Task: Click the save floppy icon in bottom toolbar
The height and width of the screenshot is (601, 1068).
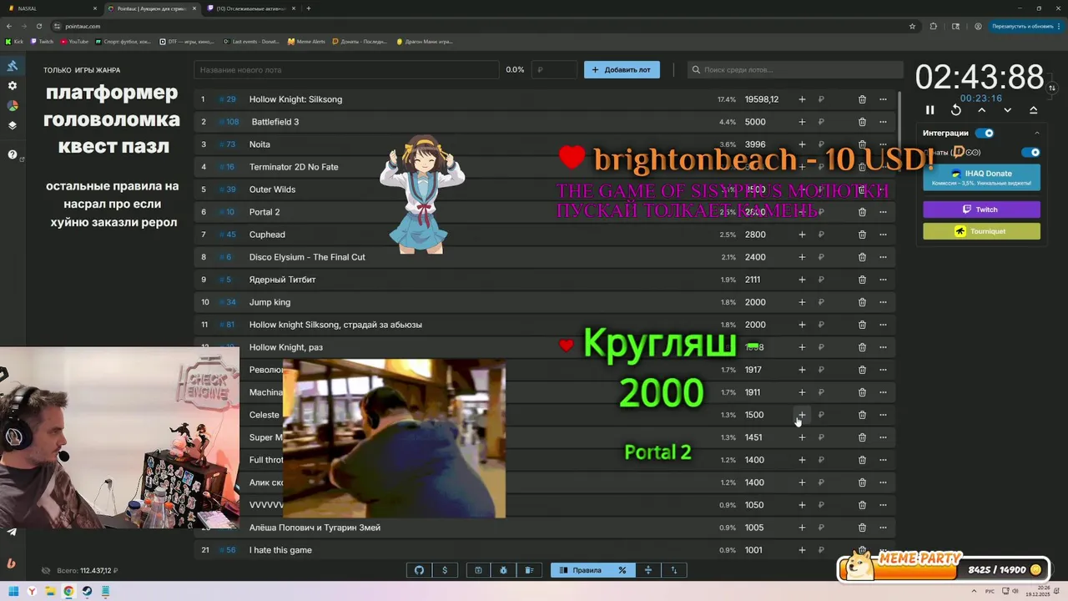Action: click(x=478, y=570)
